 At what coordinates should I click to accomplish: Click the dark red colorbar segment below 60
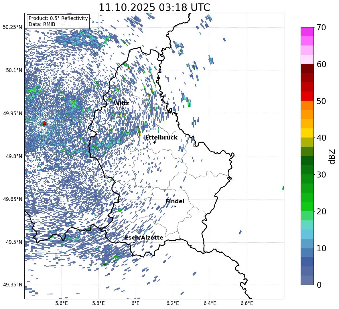click(307, 69)
